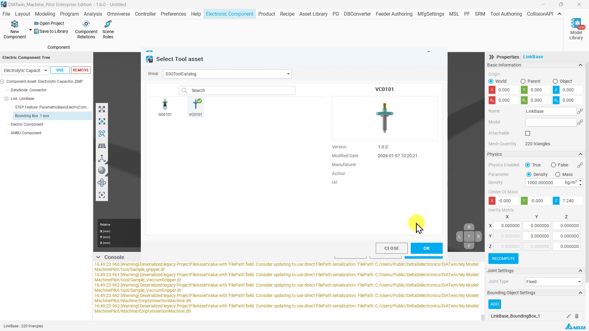Toggle the Attachable checkbox

pyautogui.click(x=528, y=133)
